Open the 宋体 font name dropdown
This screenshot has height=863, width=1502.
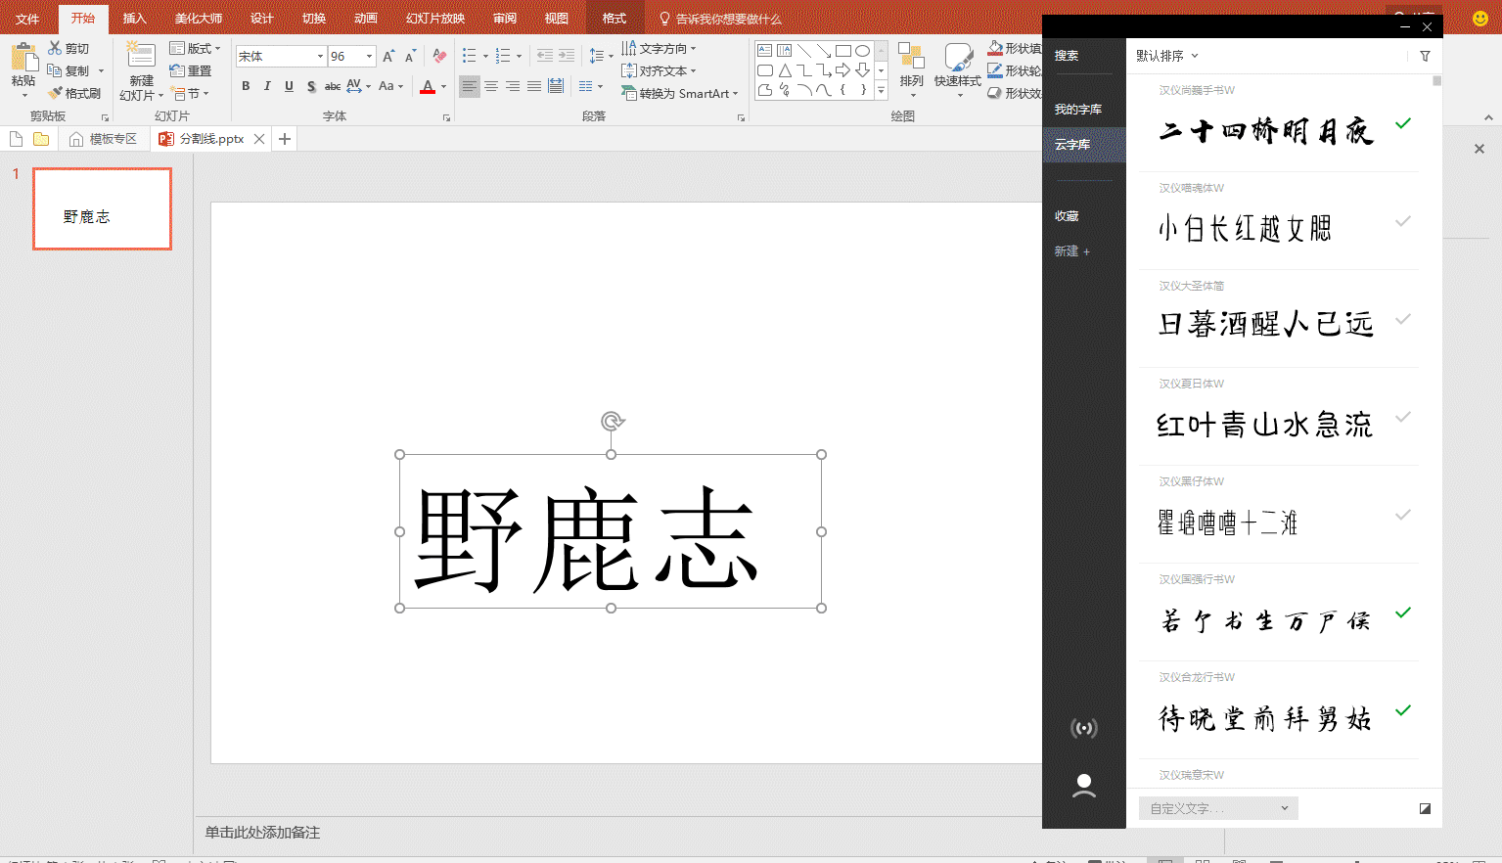[320, 57]
